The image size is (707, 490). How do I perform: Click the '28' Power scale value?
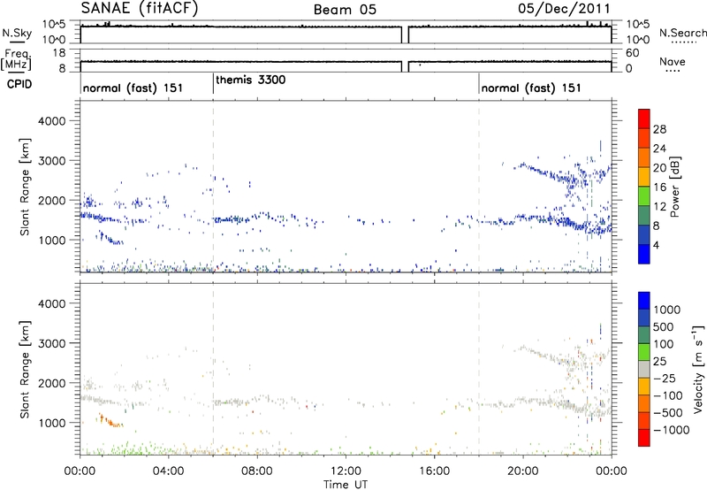coord(659,129)
